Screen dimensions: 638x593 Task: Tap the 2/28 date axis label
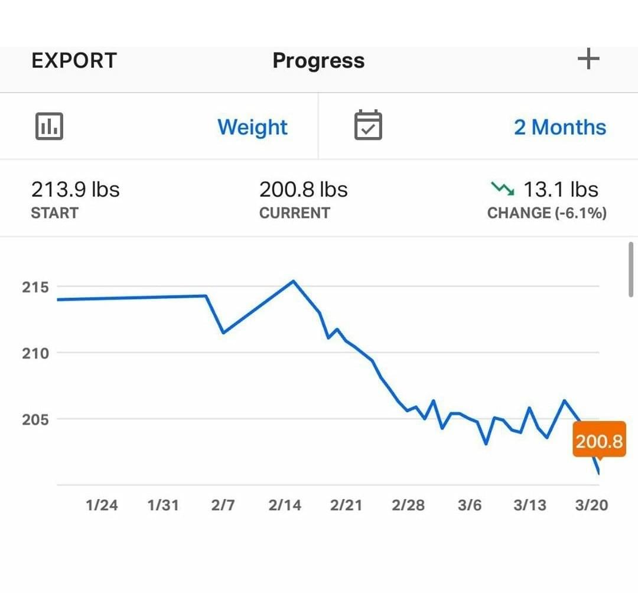408,506
